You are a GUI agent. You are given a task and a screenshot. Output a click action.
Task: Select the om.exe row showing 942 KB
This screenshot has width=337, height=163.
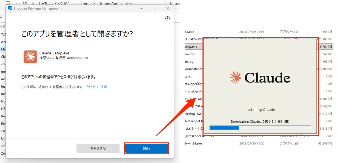click(258, 54)
